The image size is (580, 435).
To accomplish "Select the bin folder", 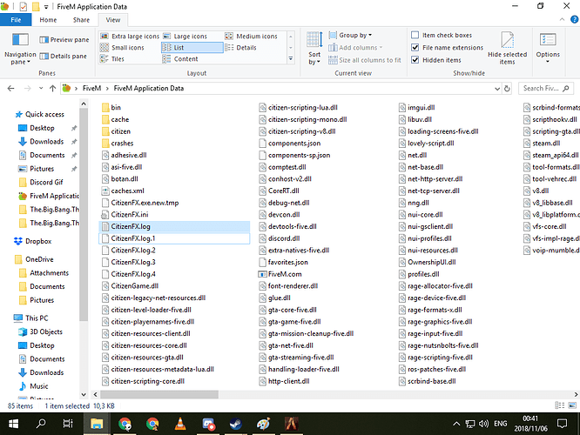I will [111, 108].
